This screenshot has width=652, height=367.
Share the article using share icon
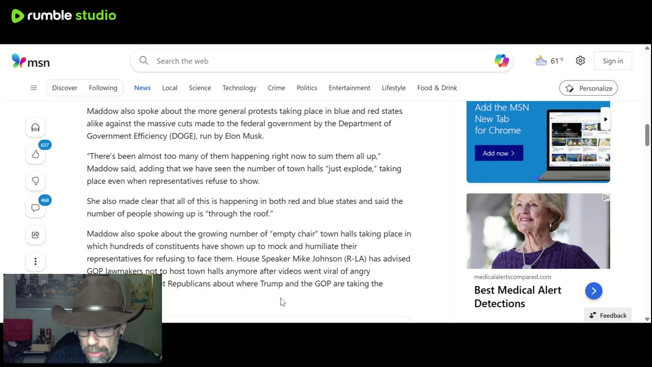coord(35,234)
